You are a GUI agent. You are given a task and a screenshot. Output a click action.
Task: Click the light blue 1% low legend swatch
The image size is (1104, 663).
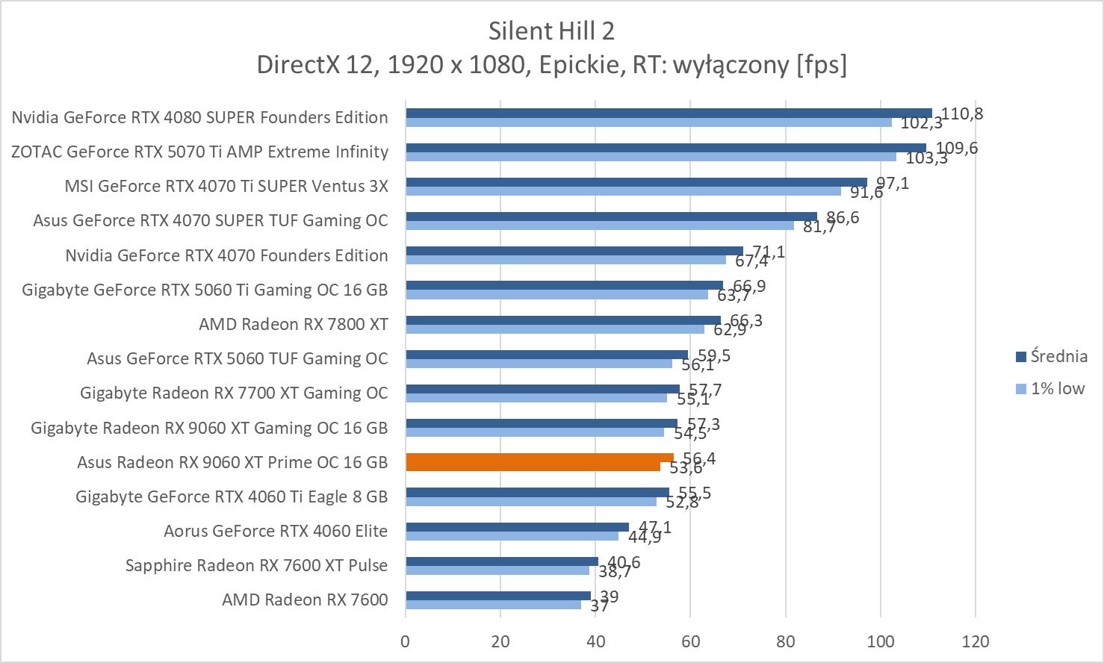(x=1020, y=389)
